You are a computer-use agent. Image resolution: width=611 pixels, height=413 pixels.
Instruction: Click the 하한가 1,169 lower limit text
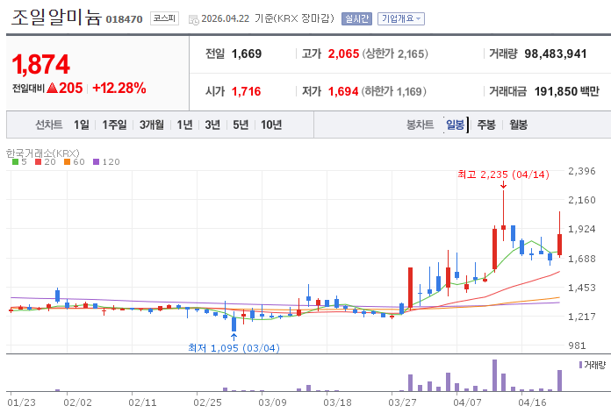[x=393, y=91]
